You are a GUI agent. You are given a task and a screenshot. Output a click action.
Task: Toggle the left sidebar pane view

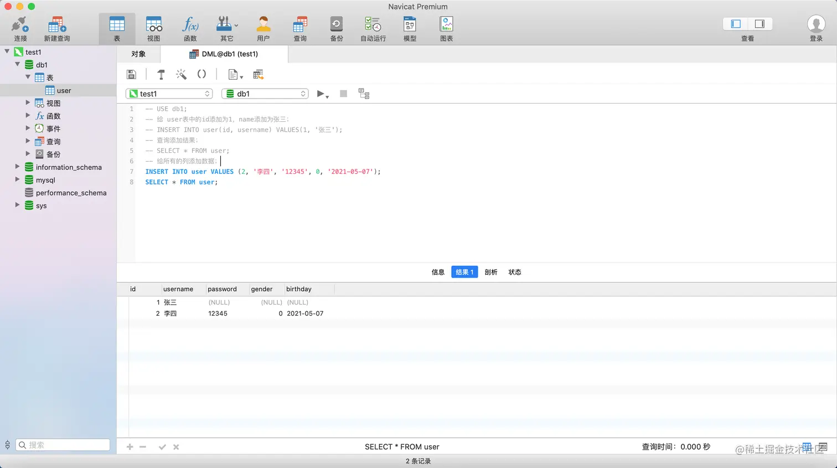pyautogui.click(x=736, y=24)
